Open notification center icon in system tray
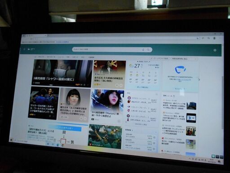230x173 pixels. [x=219, y=161]
